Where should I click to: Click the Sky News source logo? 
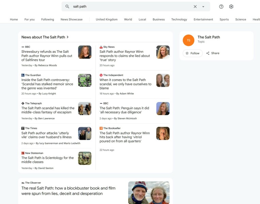101,47
